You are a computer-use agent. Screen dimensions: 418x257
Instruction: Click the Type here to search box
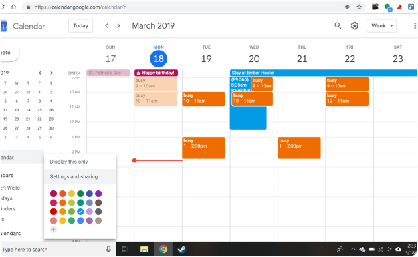coord(54,249)
